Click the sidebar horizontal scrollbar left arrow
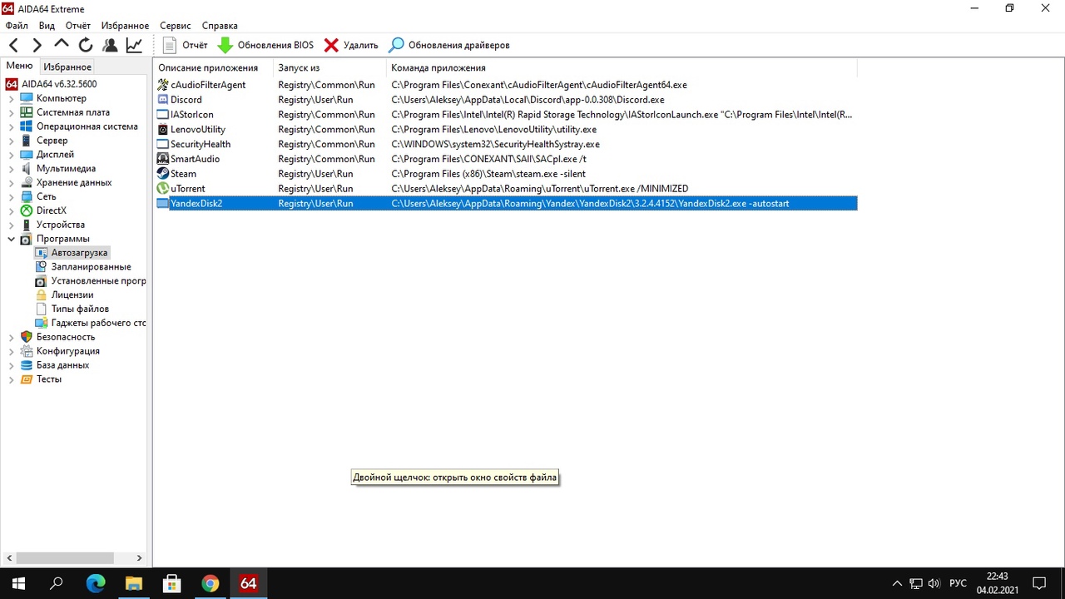Screen dimensions: 1065x599 pos(10,558)
